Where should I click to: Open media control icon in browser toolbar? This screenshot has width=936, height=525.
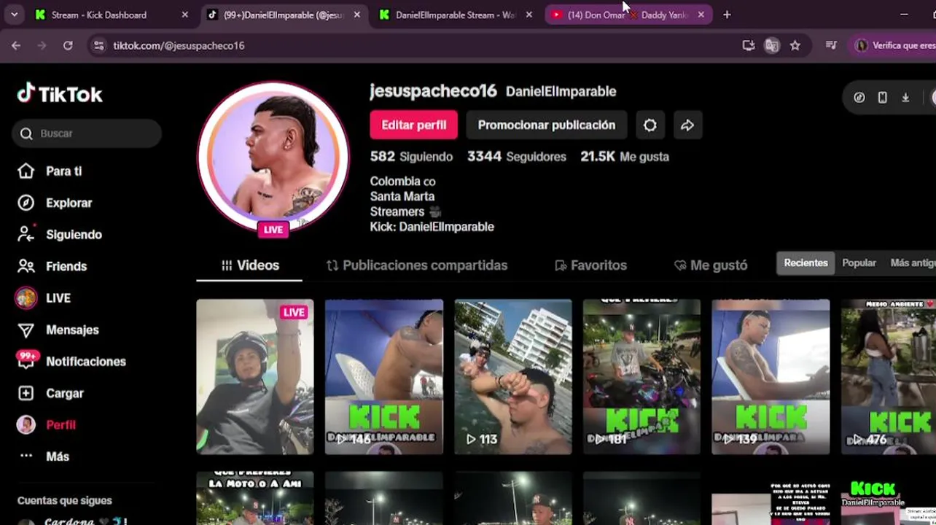pyautogui.click(x=831, y=45)
